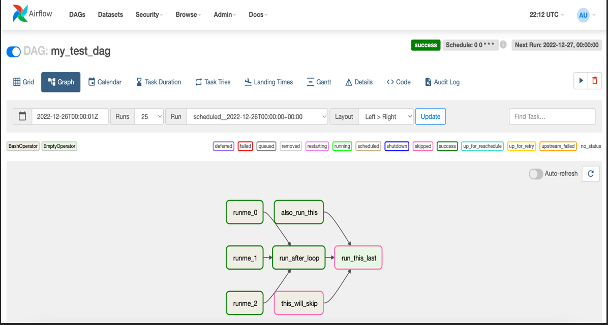The width and height of the screenshot is (608, 325).
Task: Click the Find Task search field
Action: point(552,116)
